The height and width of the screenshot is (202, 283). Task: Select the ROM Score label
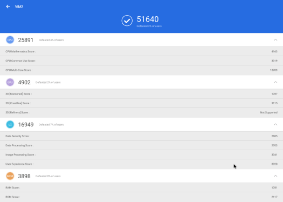(x=12, y=197)
